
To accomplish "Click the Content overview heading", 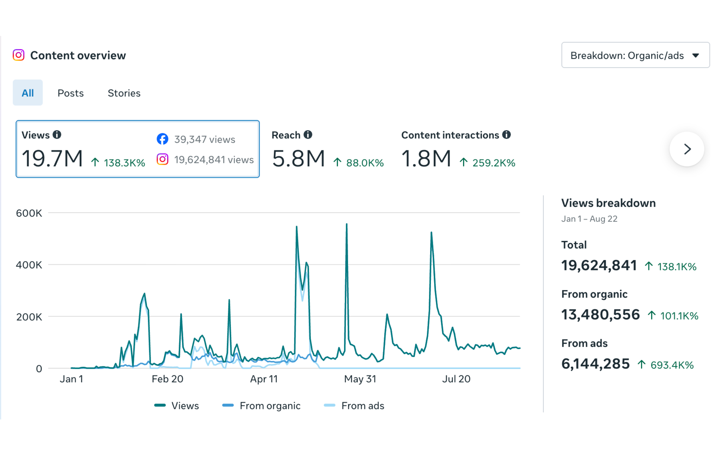I will click(78, 56).
